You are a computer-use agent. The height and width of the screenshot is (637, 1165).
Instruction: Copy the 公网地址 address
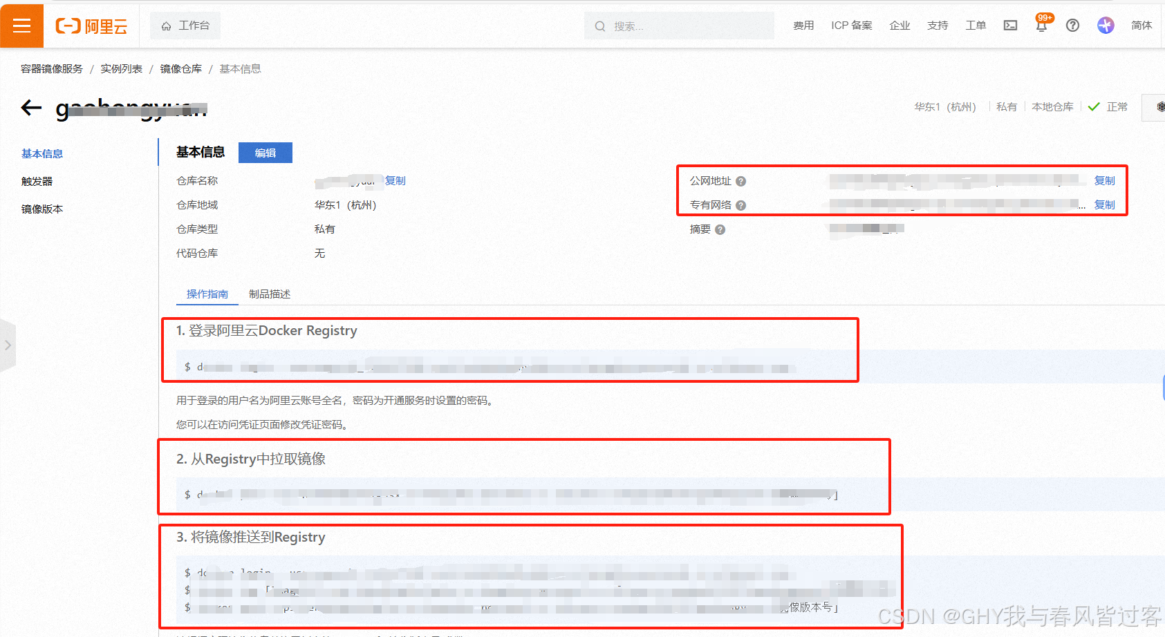[x=1105, y=180]
